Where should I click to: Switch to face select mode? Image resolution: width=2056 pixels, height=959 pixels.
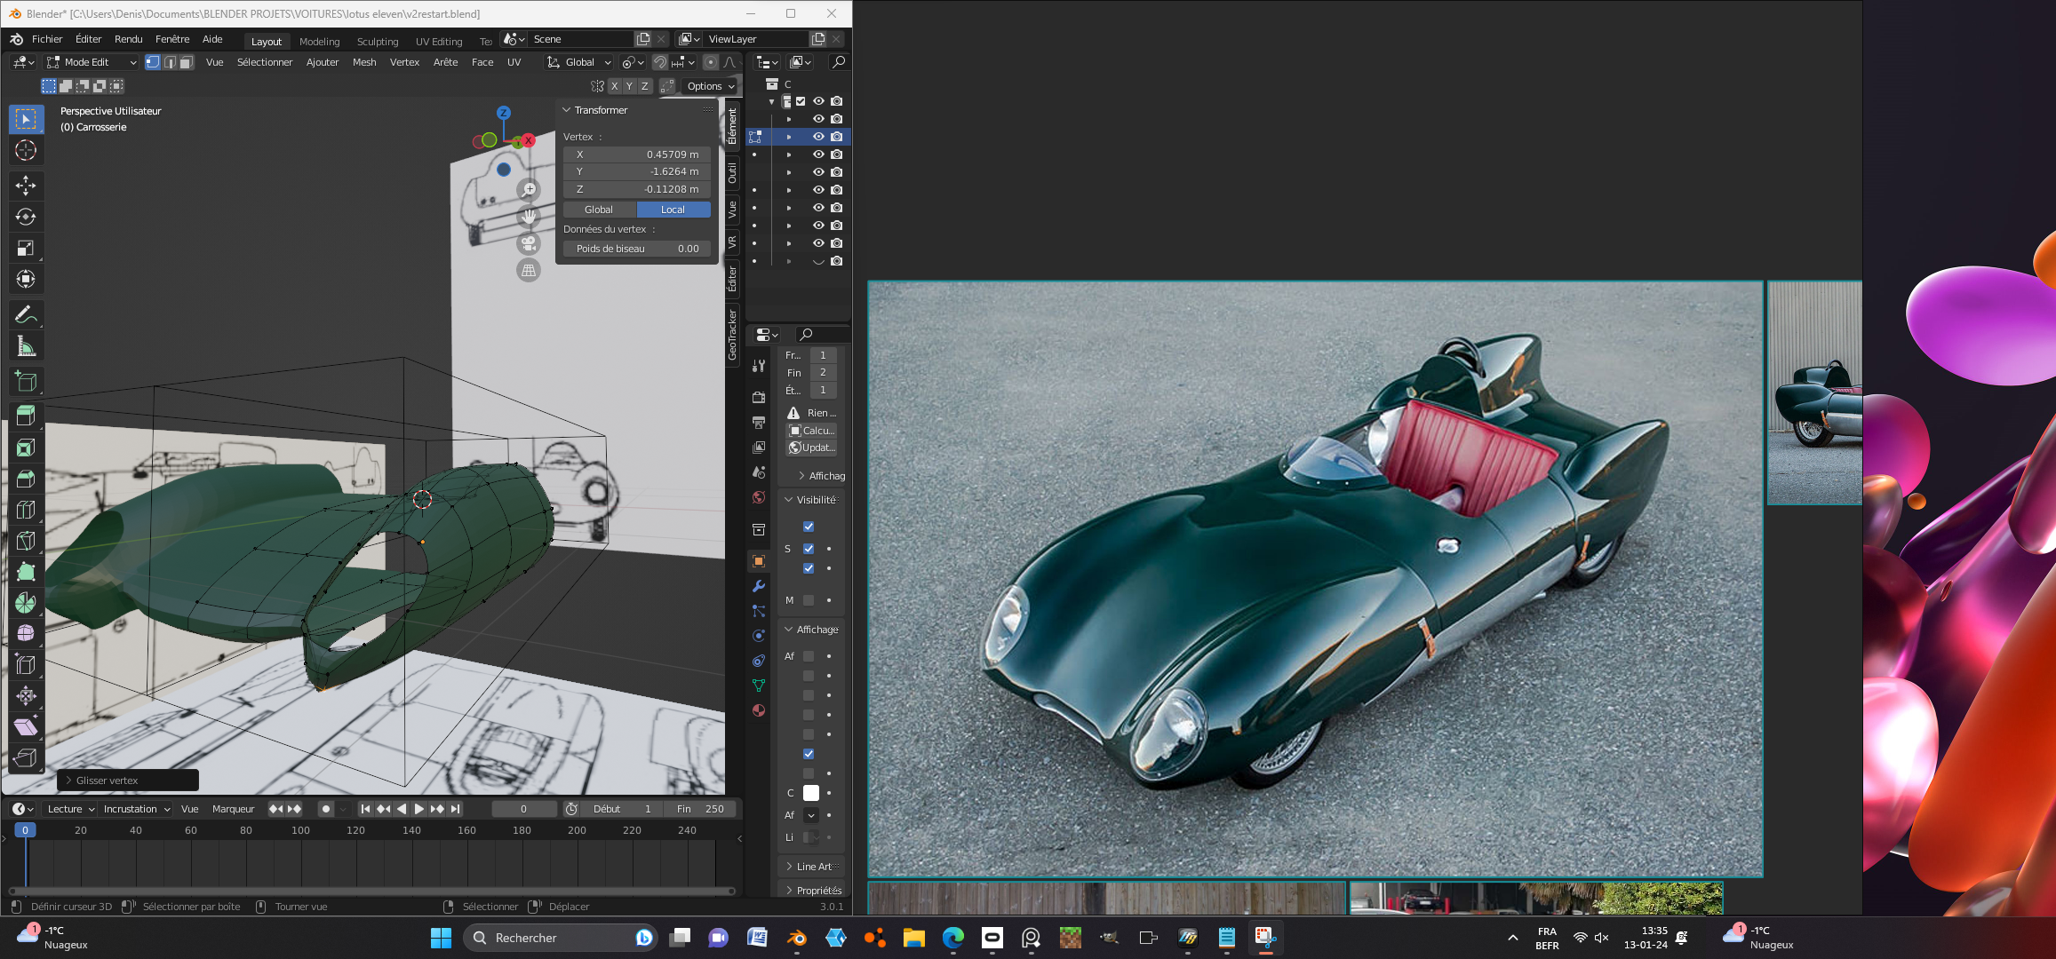tap(187, 62)
